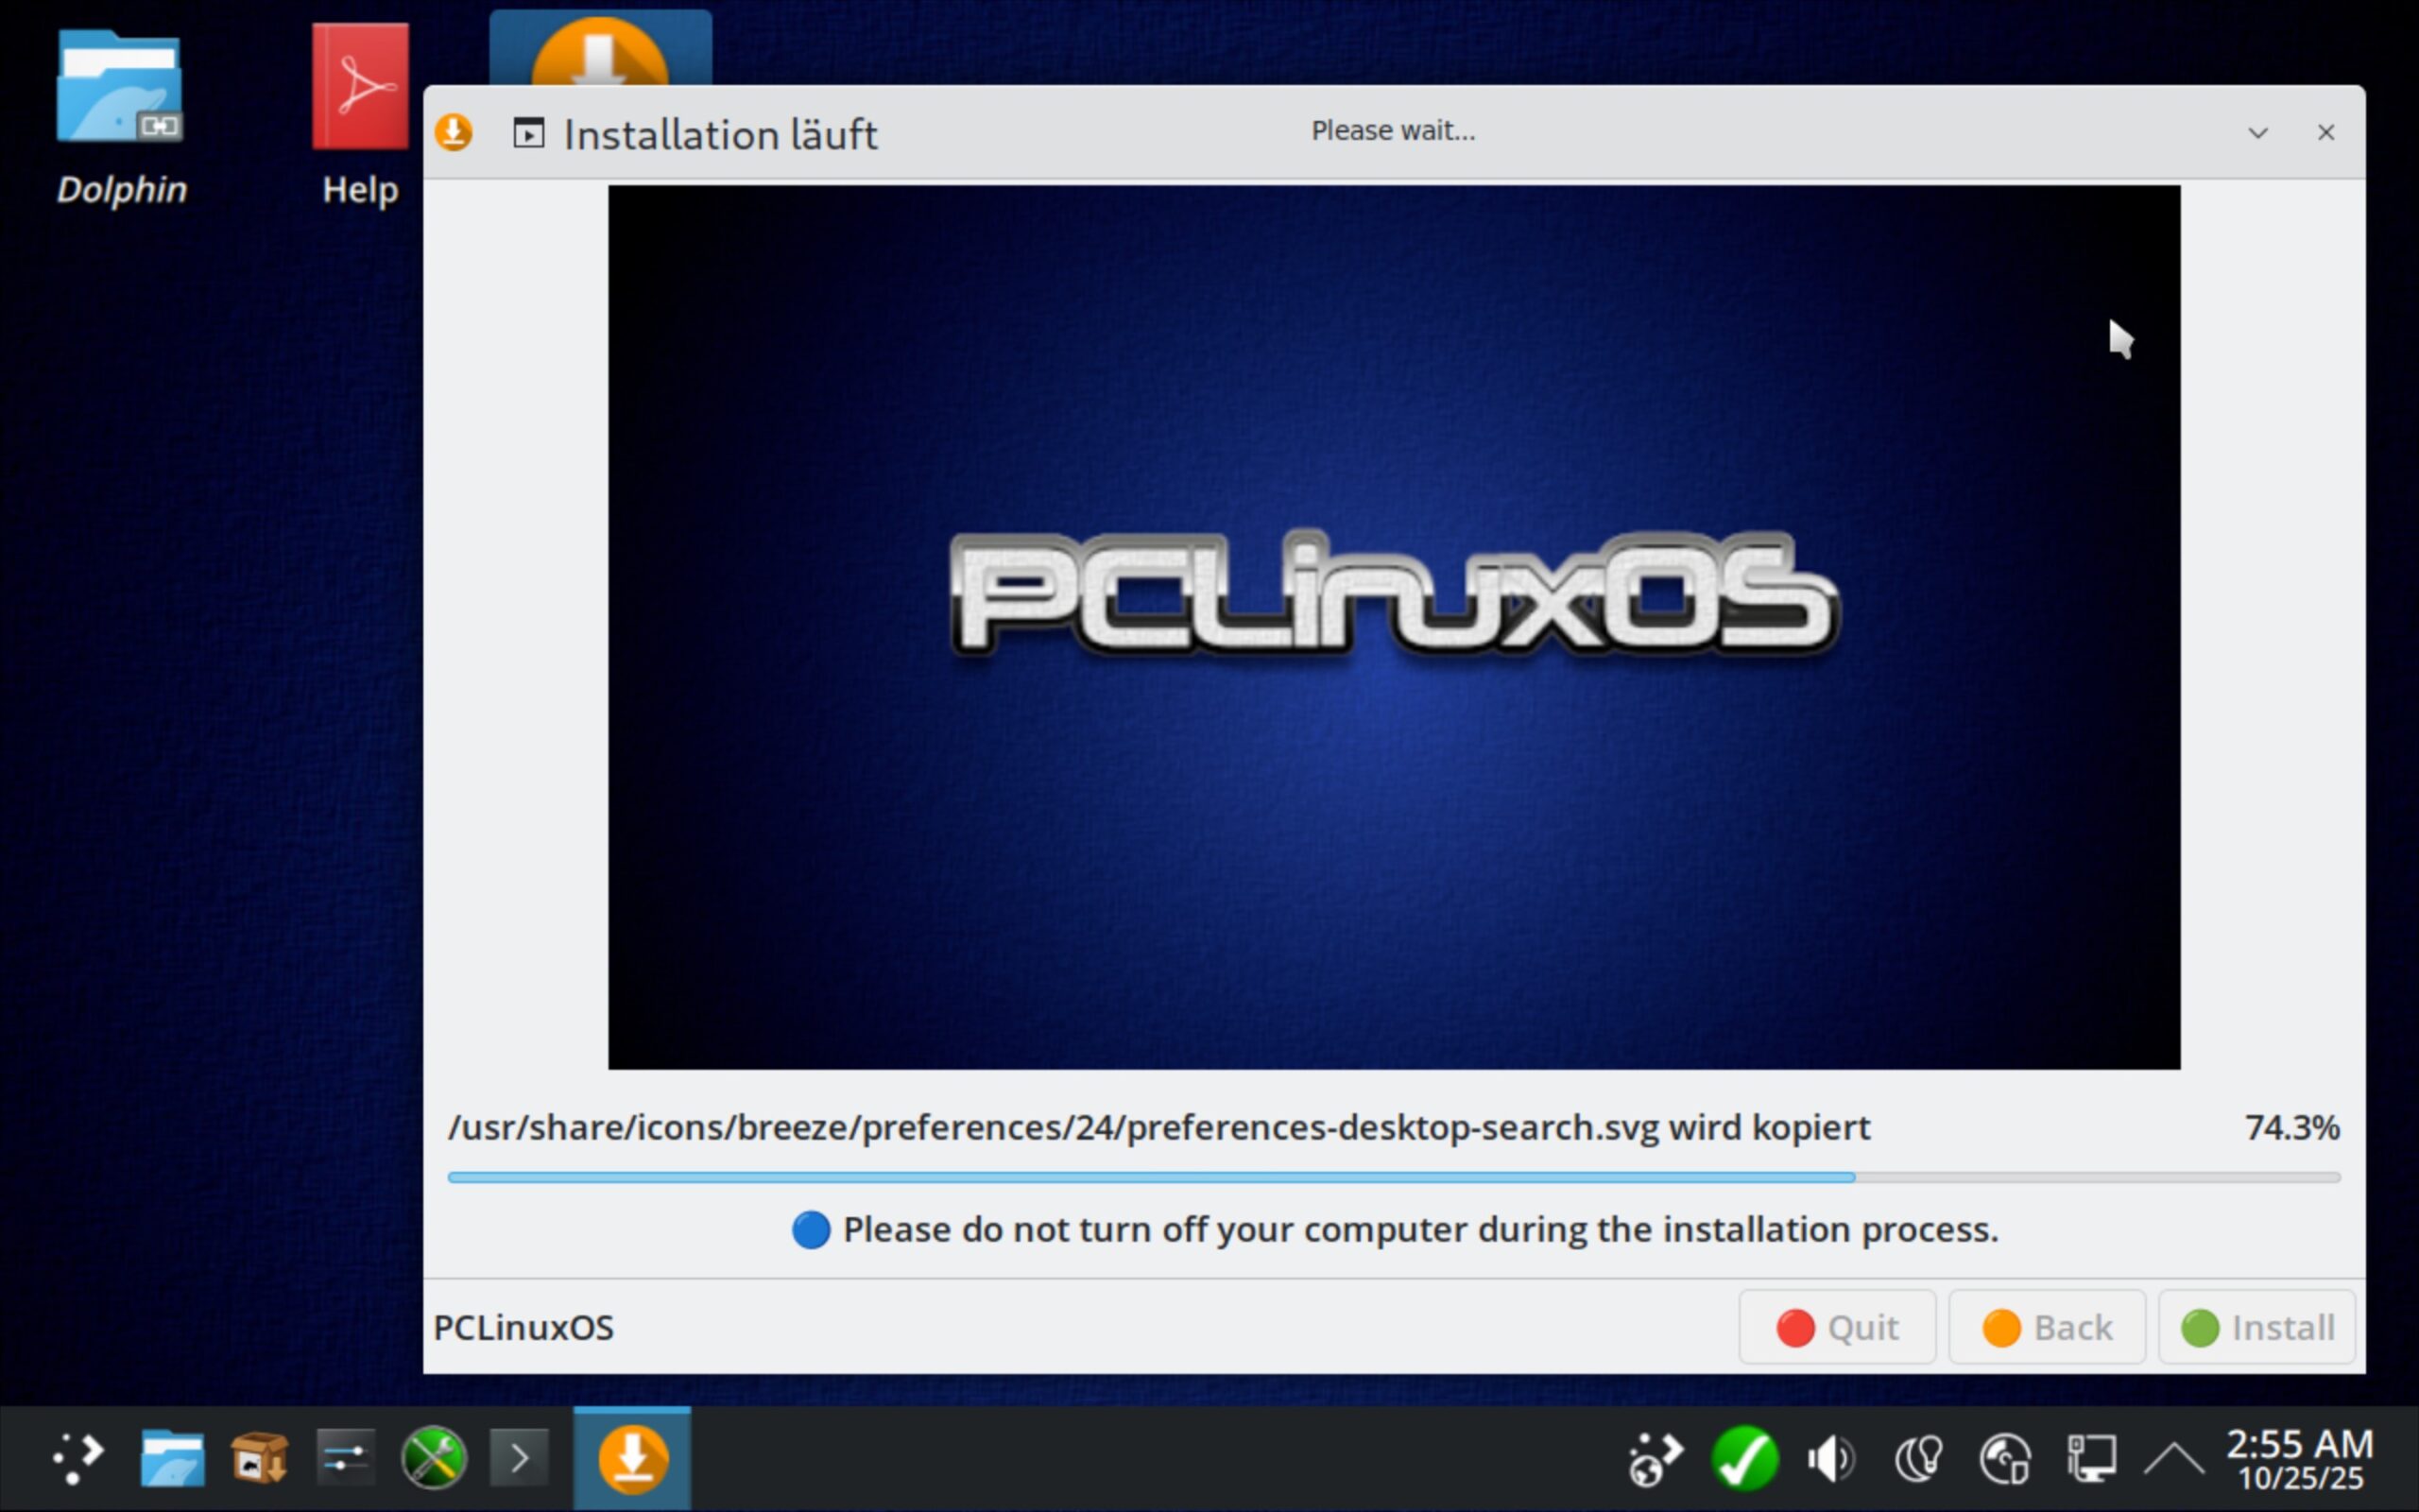2419x1512 pixels.
Task: Open PCLinuxOS Control Center wrench icon
Action: point(433,1458)
